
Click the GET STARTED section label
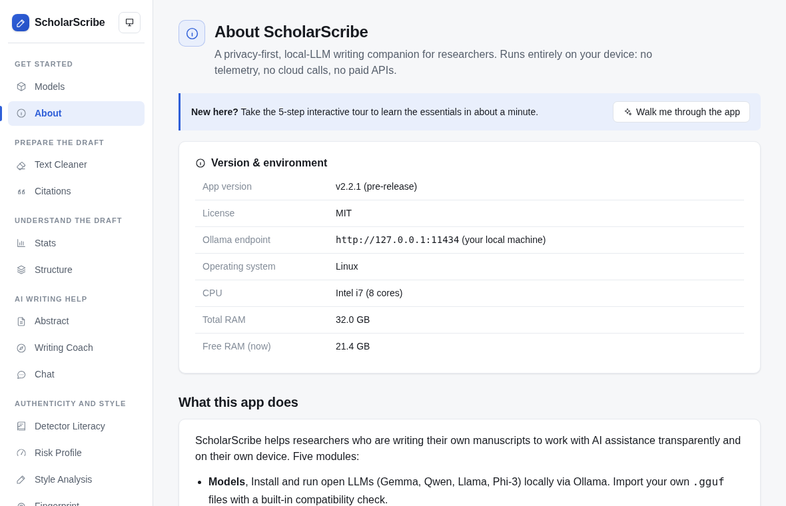43,64
